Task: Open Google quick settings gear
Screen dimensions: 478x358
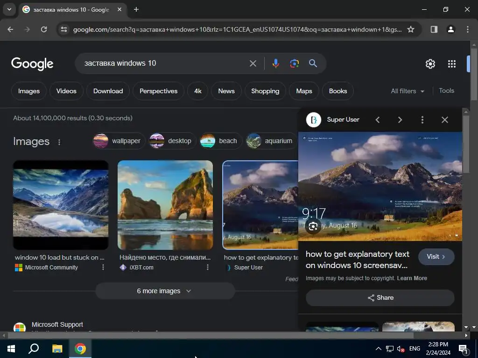Action: point(430,64)
